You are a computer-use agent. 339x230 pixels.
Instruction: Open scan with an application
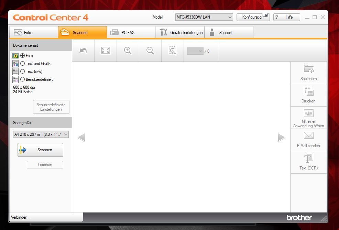click(x=308, y=118)
